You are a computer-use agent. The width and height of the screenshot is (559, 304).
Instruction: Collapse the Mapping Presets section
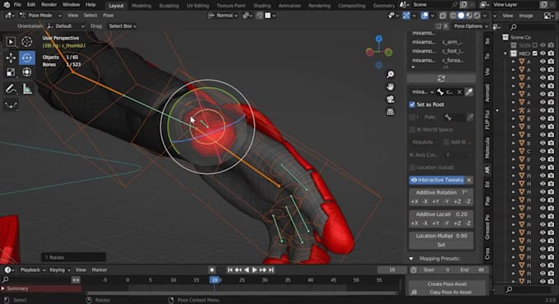tap(411, 259)
